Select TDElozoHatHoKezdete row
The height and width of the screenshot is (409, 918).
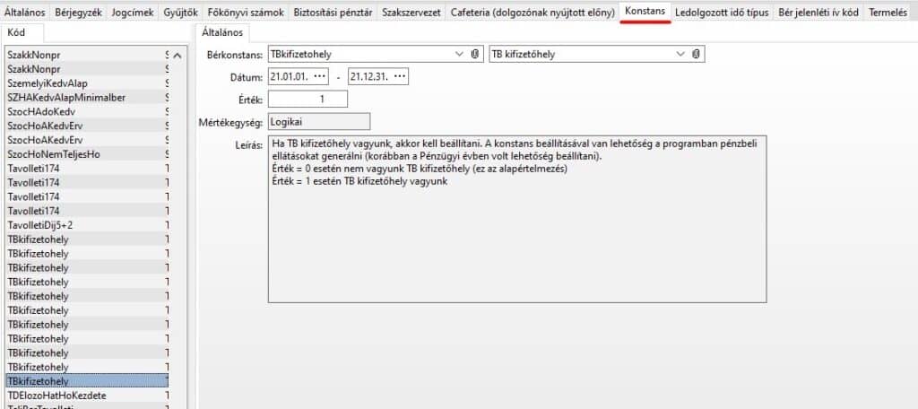86,396
